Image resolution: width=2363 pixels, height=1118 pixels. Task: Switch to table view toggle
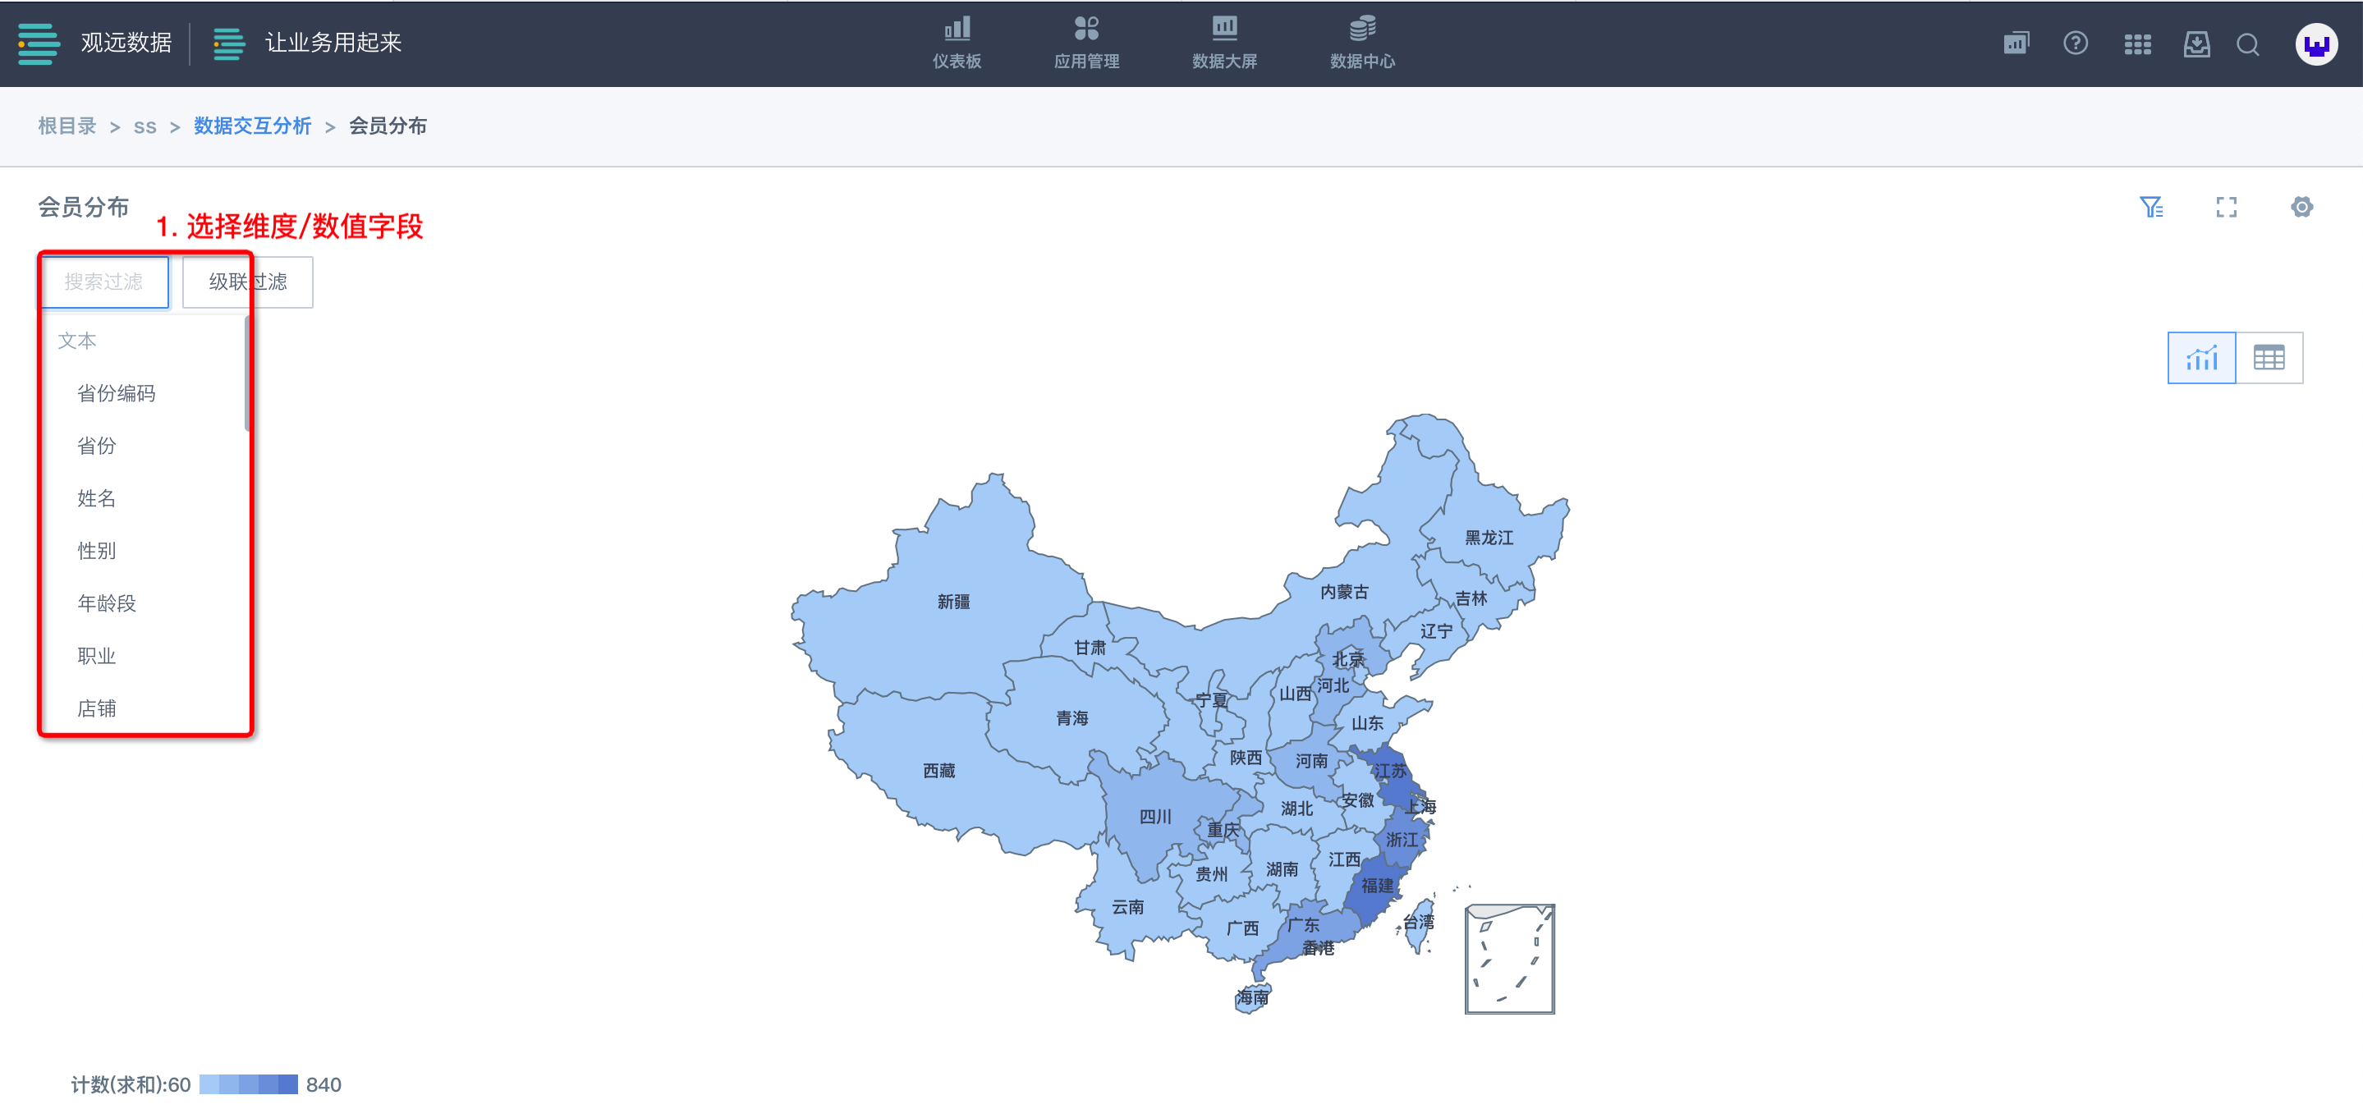click(x=2269, y=358)
